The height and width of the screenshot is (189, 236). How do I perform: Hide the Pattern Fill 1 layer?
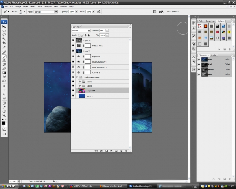pyautogui.click(x=73, y=46)
